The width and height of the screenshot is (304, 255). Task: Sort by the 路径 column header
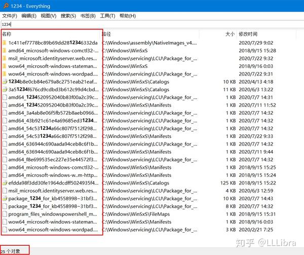pyautogui.click(x=150, y=34)
